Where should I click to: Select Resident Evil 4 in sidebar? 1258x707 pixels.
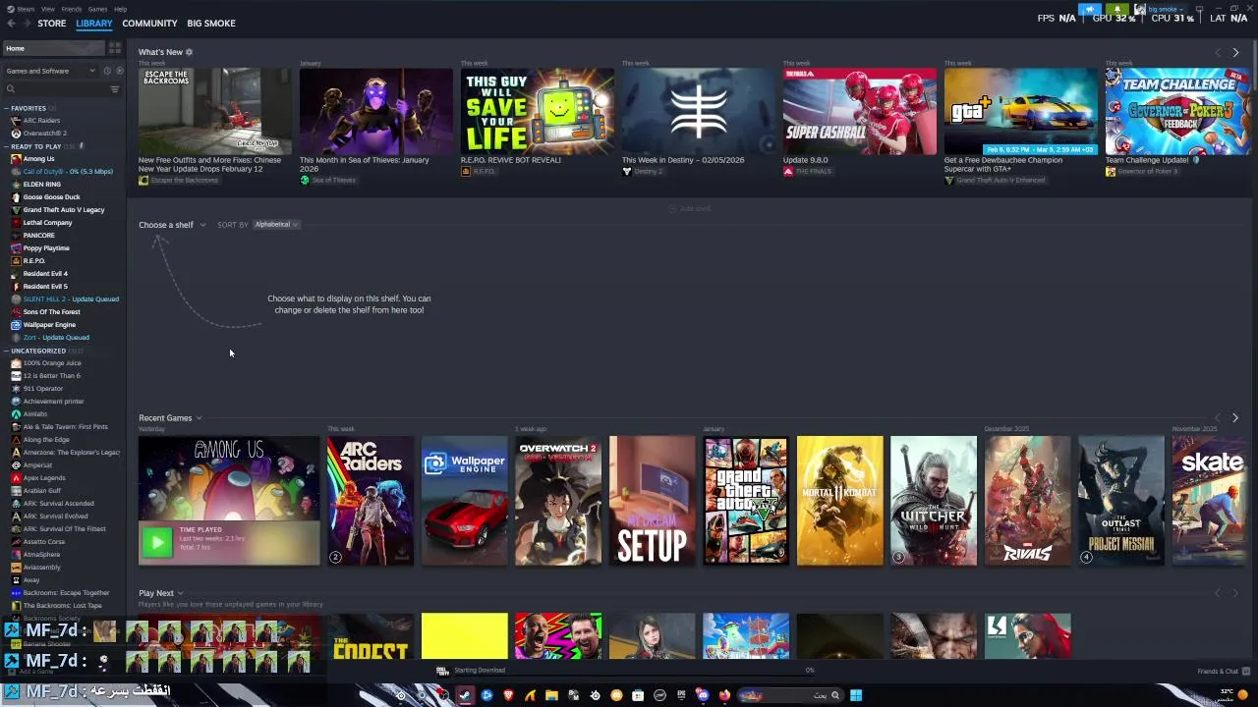(x=45, y=274)
